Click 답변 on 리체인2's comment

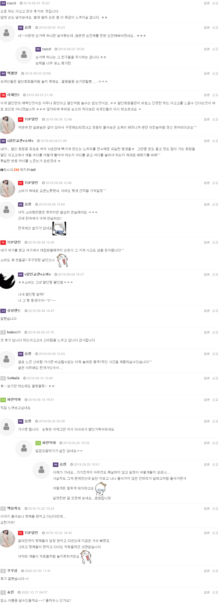(206, 95)
